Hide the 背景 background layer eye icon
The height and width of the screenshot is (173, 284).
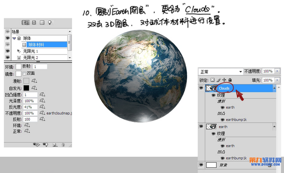tap(201, 164)
